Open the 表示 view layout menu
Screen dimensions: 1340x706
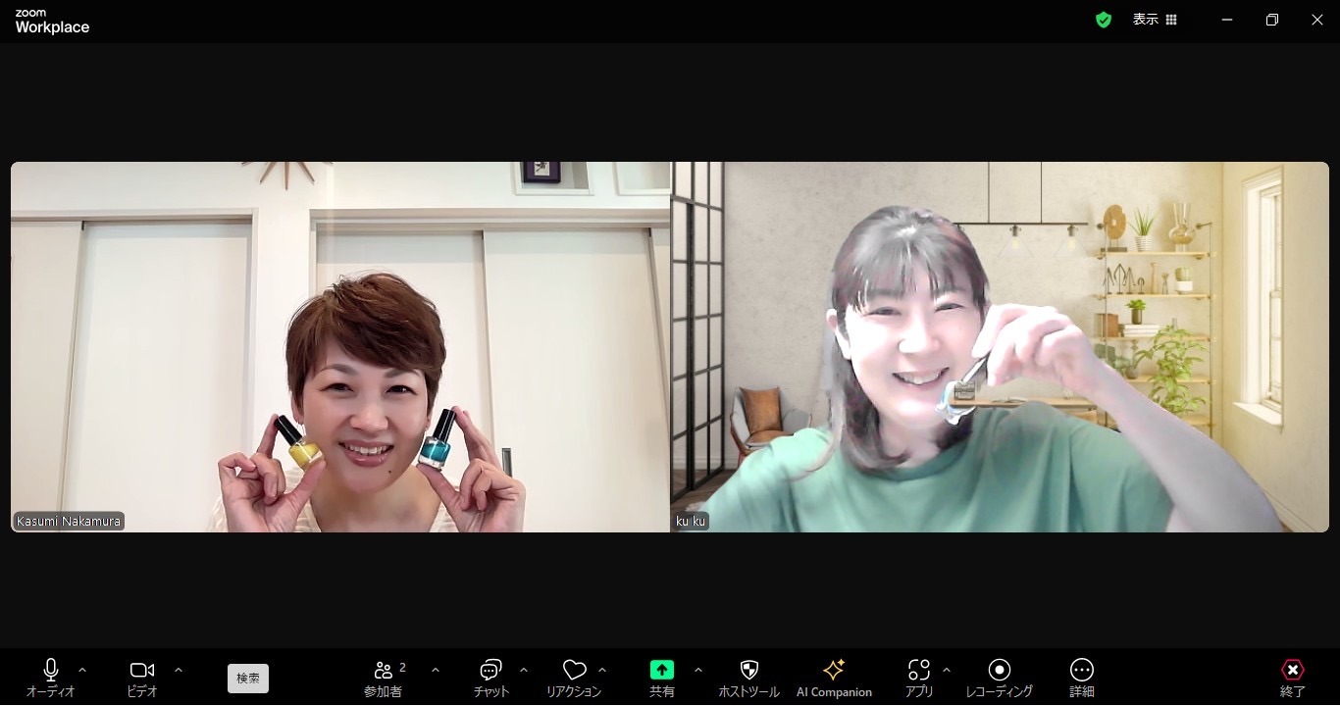pyautogui.click(x=1155, y=20)
